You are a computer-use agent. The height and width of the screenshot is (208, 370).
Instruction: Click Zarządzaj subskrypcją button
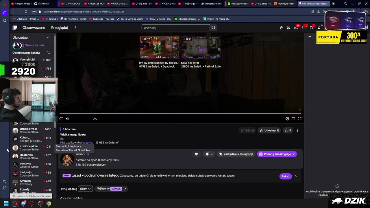click(x=236, y=154)
